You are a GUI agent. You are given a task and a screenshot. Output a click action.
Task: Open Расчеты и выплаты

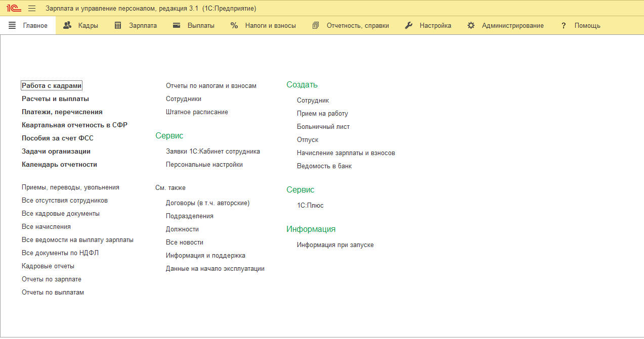pos(55,99)
